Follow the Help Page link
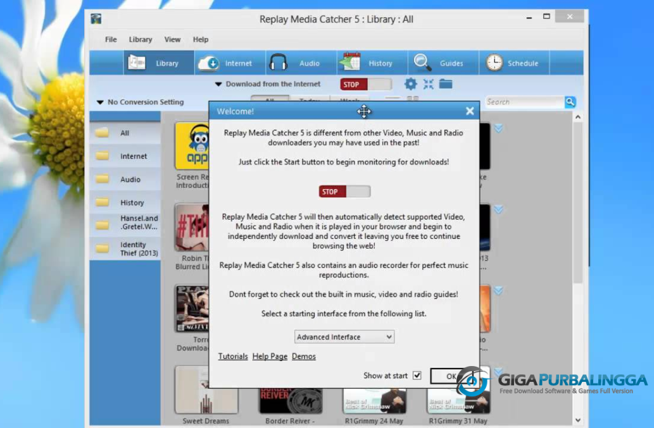The image size is (654, 428). pos(270,357)
